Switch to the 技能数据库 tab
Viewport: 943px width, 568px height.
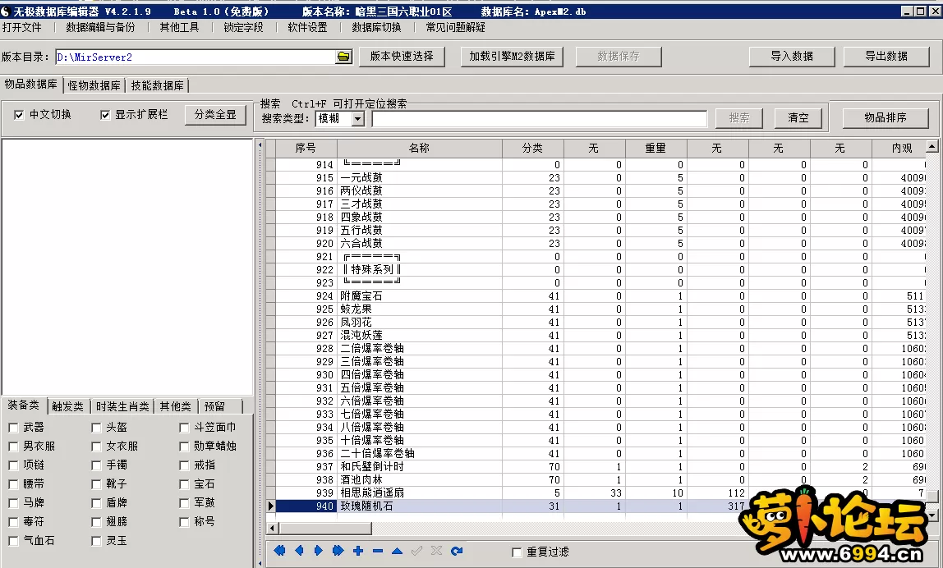158,85
